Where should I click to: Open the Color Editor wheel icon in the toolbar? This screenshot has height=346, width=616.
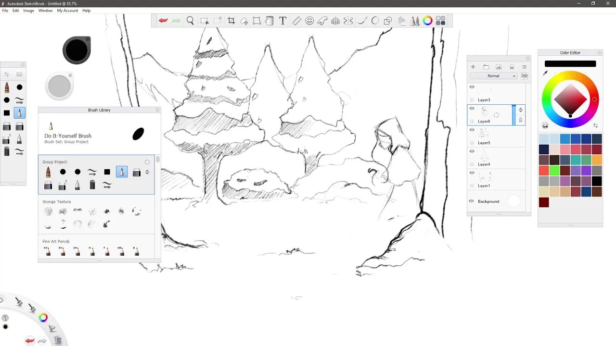tap(428, 21)
